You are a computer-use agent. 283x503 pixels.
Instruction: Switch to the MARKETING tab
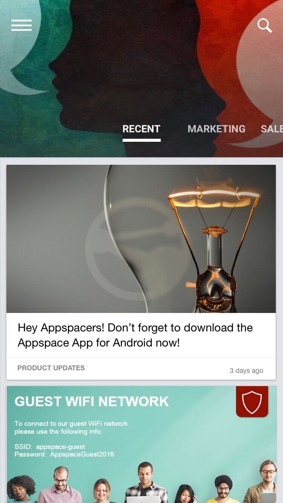point(216,129)
